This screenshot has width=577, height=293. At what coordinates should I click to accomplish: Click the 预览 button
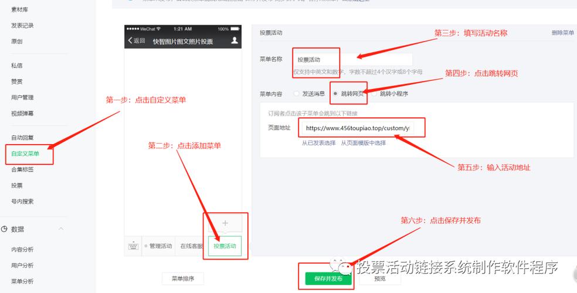pos(380,279)
